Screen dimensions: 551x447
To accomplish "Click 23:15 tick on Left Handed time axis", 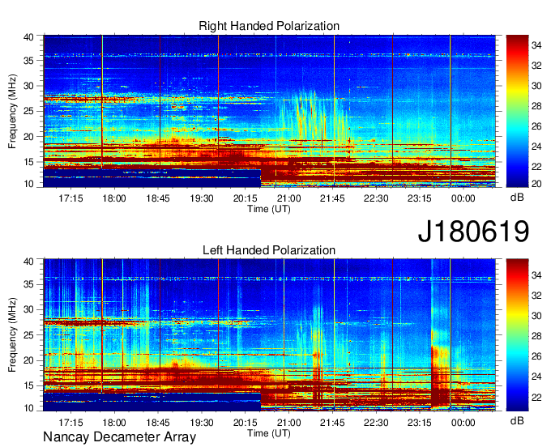I will (420, 423).
